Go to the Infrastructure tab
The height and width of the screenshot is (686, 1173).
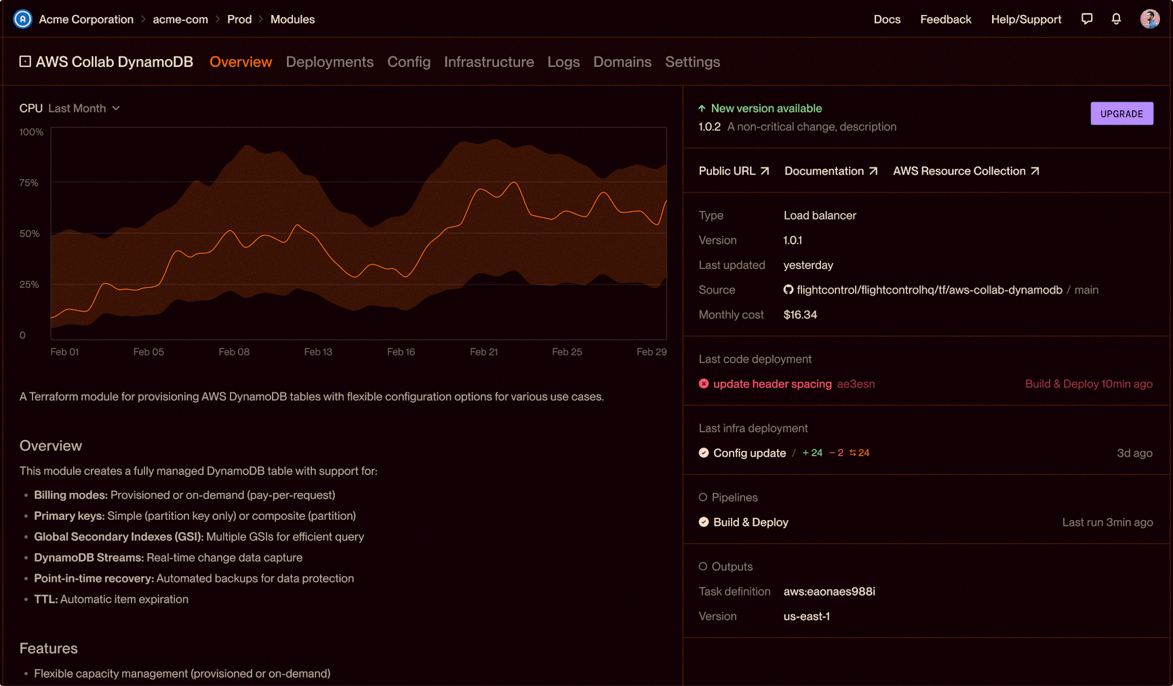[489, 62]
